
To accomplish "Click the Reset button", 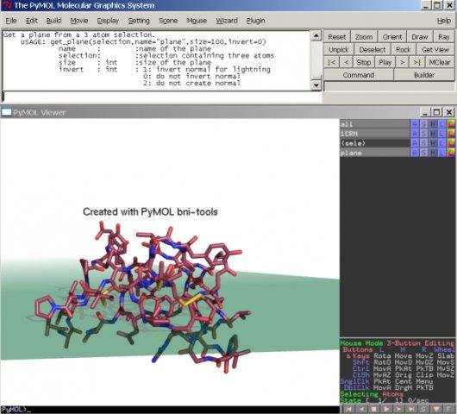I will [x=337, y=37].
